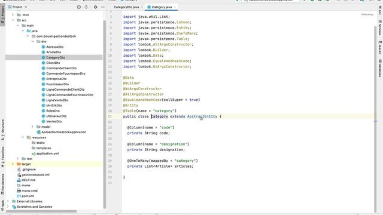Open CommandeFournisseurDto class
The image size is (383, 215).
point(66,73)
